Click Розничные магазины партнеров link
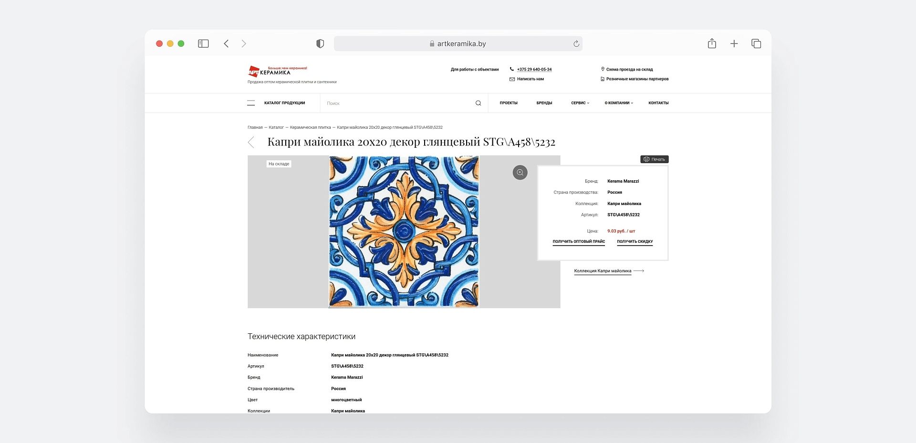Image resolution: width=916 pixels, height=443 pixels. tap(637, 79)
